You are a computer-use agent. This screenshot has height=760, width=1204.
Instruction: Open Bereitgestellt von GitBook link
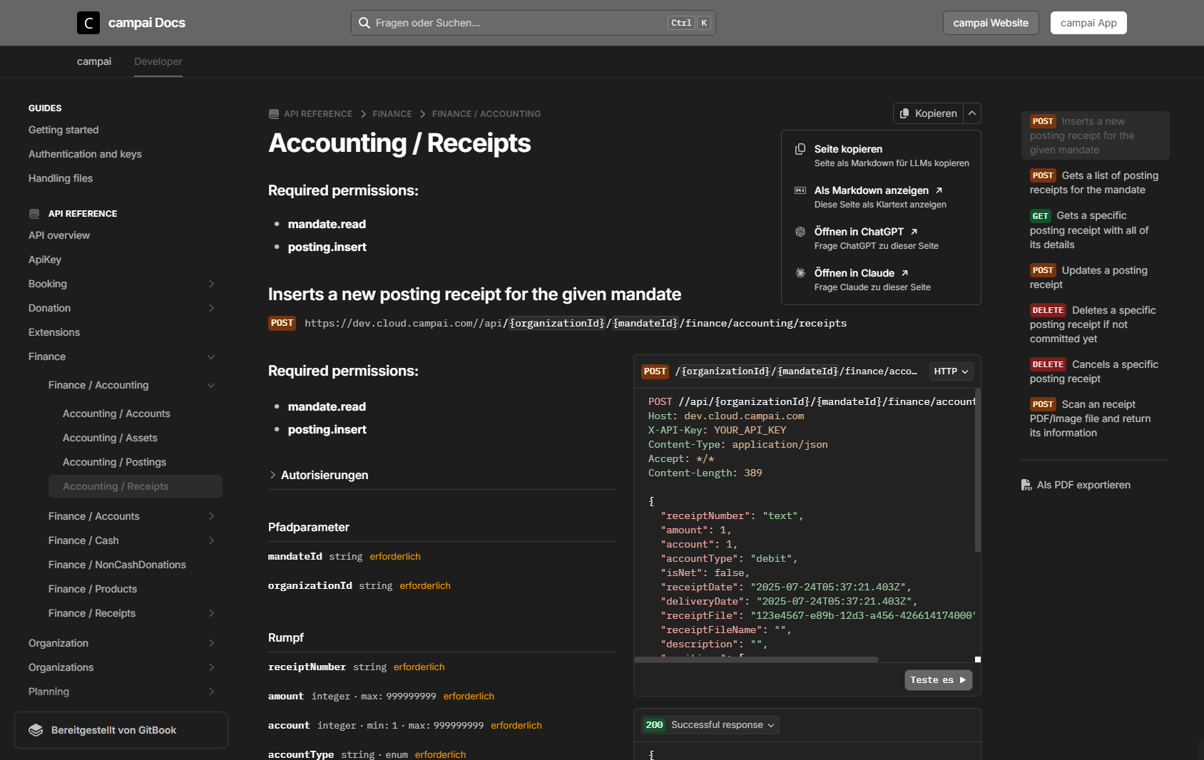(x=121, y=730)
